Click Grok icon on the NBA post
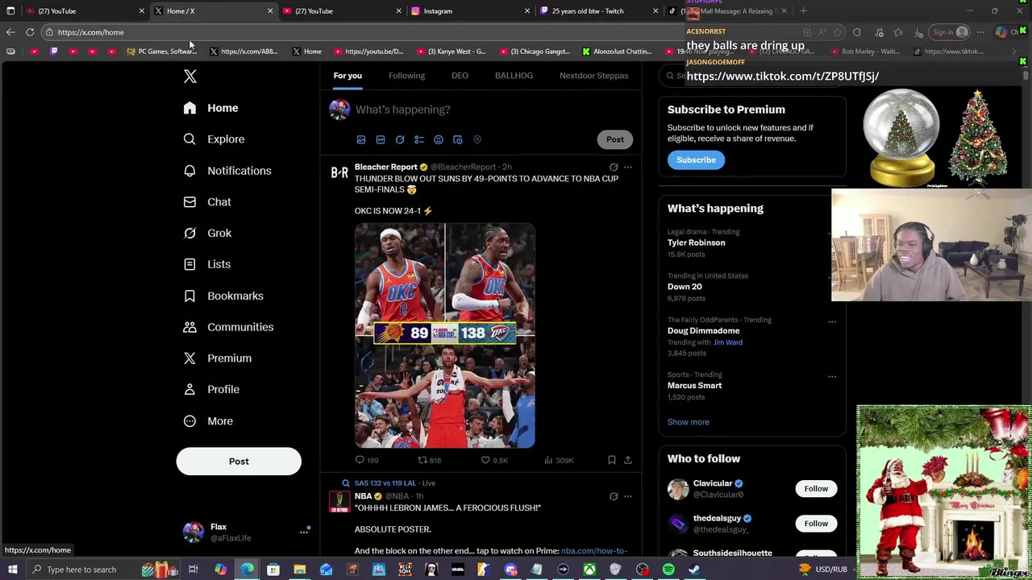 [x=614, y=497]
